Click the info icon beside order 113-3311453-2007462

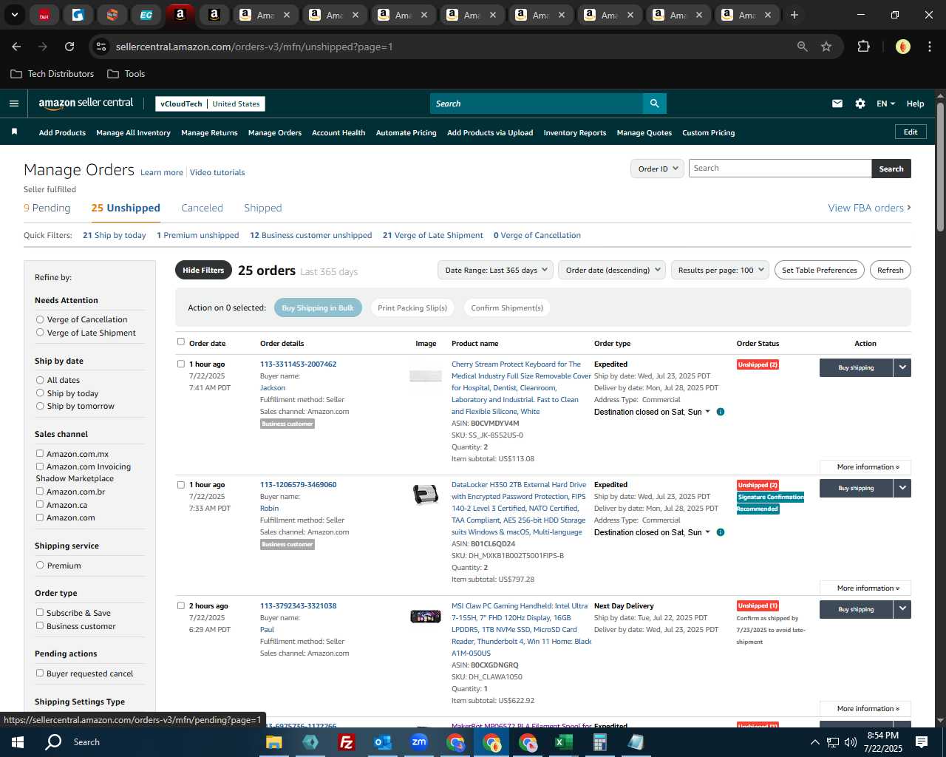pyautogui.click(x=721, y=412)
